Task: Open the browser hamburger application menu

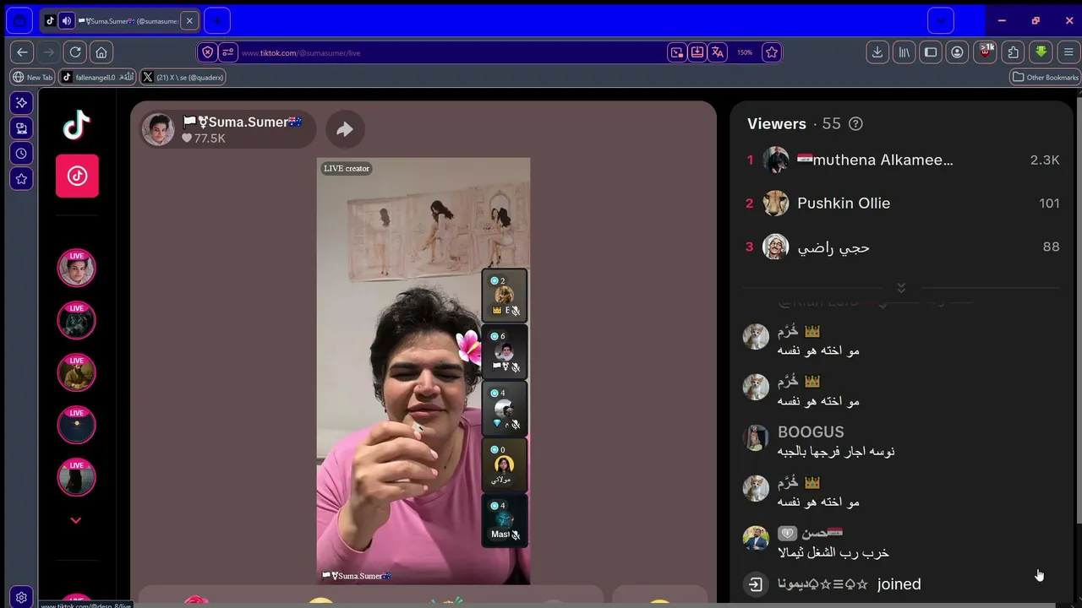Action: (x=1068, y=52)
